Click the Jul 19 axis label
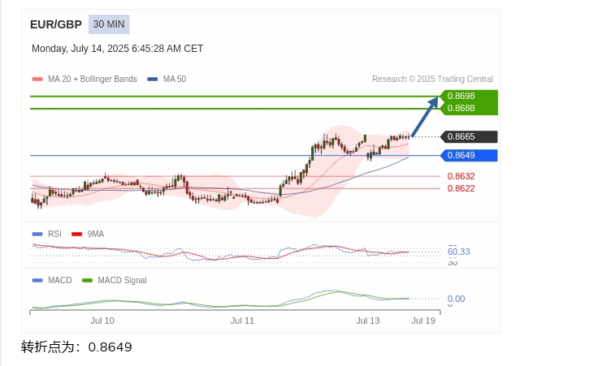589x366 pixels. pyautogui.click(x=423, y=321)
